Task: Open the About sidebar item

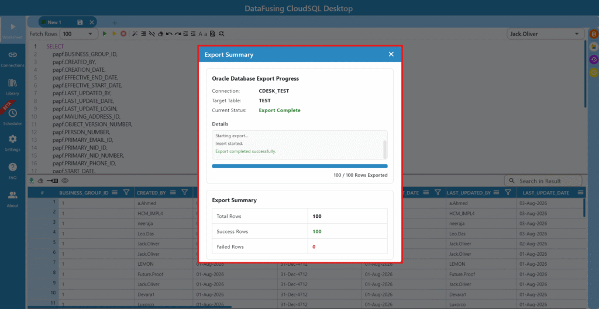Action: (x=13, y=199)
